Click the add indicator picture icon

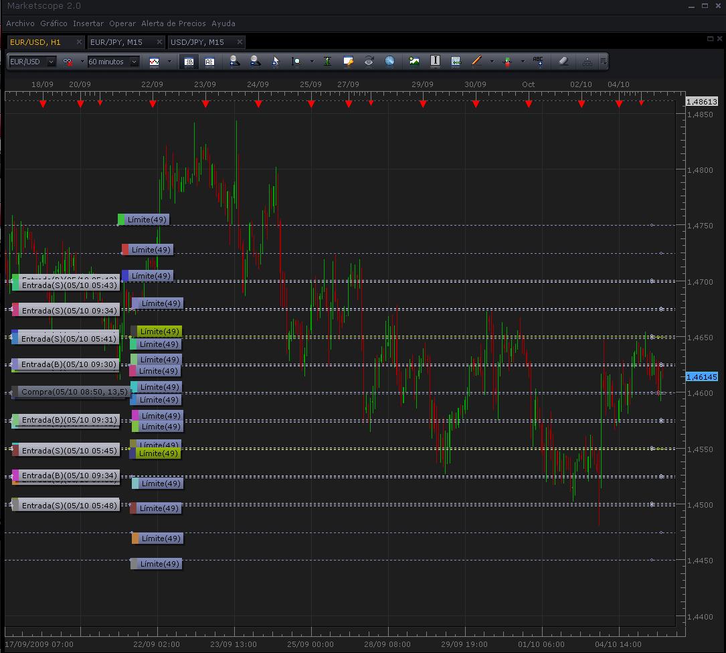click(x=414, y=61)
